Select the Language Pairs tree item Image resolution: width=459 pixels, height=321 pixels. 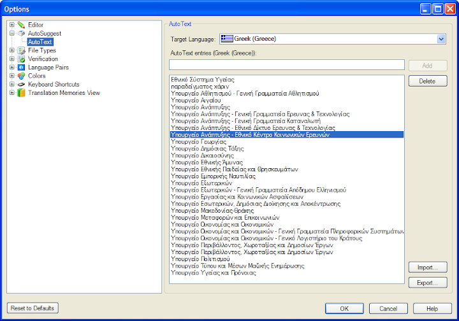point(48,68)
